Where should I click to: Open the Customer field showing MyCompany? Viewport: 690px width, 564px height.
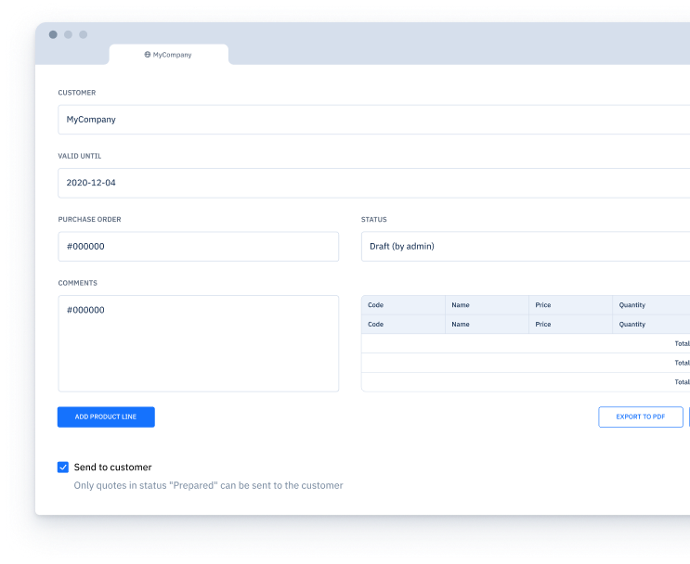(x=371, y=120)
